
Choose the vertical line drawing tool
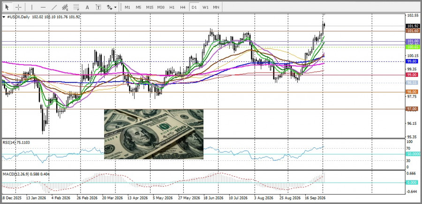point(32,7)
